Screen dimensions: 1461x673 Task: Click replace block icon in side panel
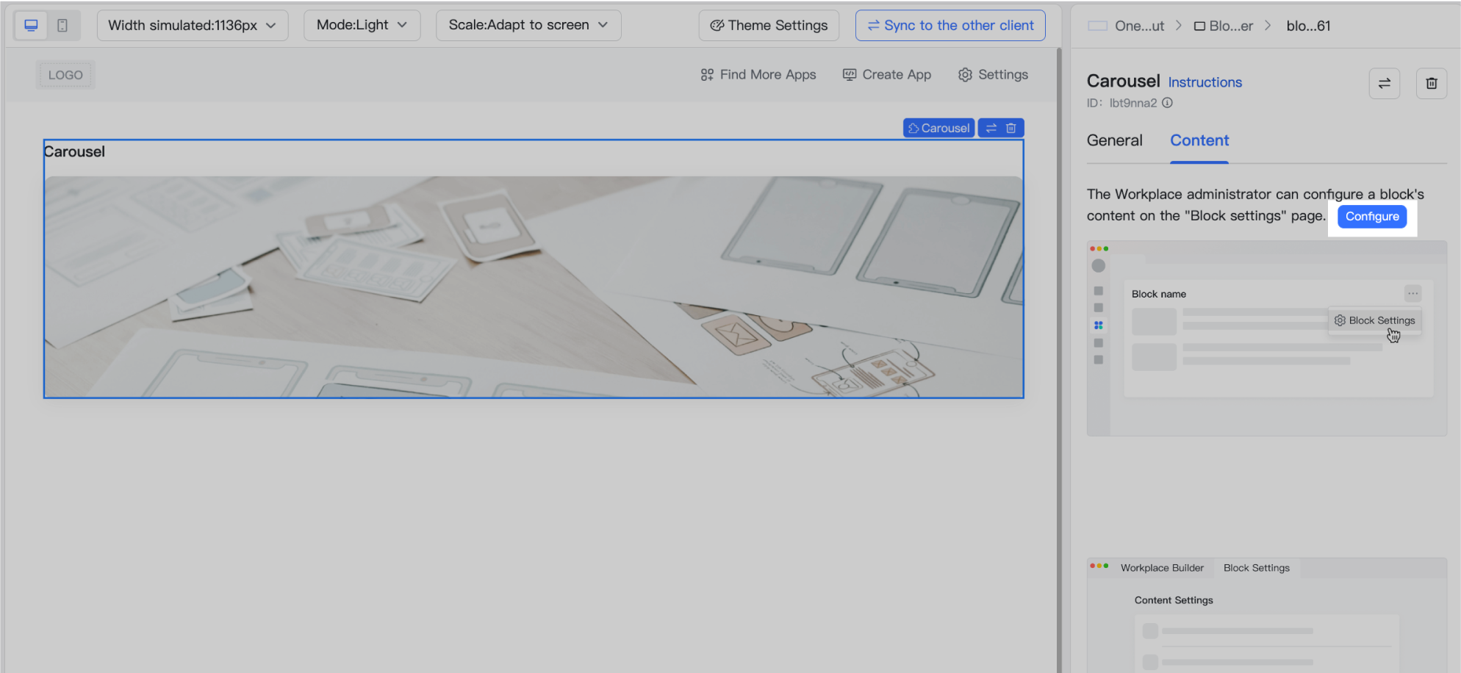[1384, 83]
